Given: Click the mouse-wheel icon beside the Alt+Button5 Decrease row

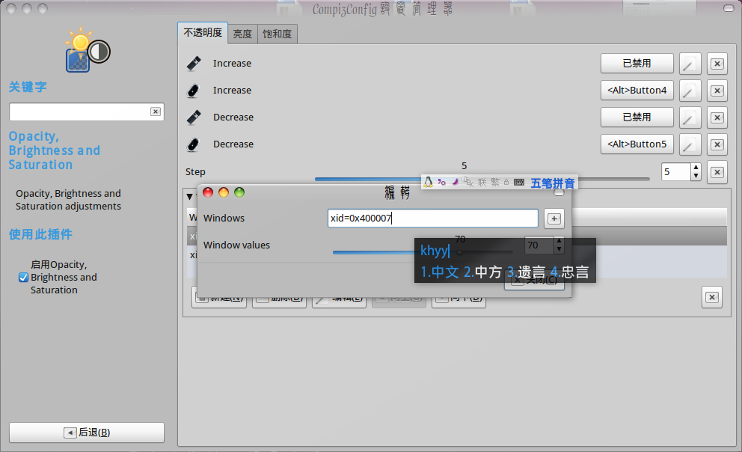Looking at the screenshot, I should pos(194,144).
